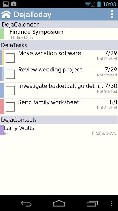The image size is (118, 211).
Task: Tap the download notification icon in status bar
Action: [14, 4]
